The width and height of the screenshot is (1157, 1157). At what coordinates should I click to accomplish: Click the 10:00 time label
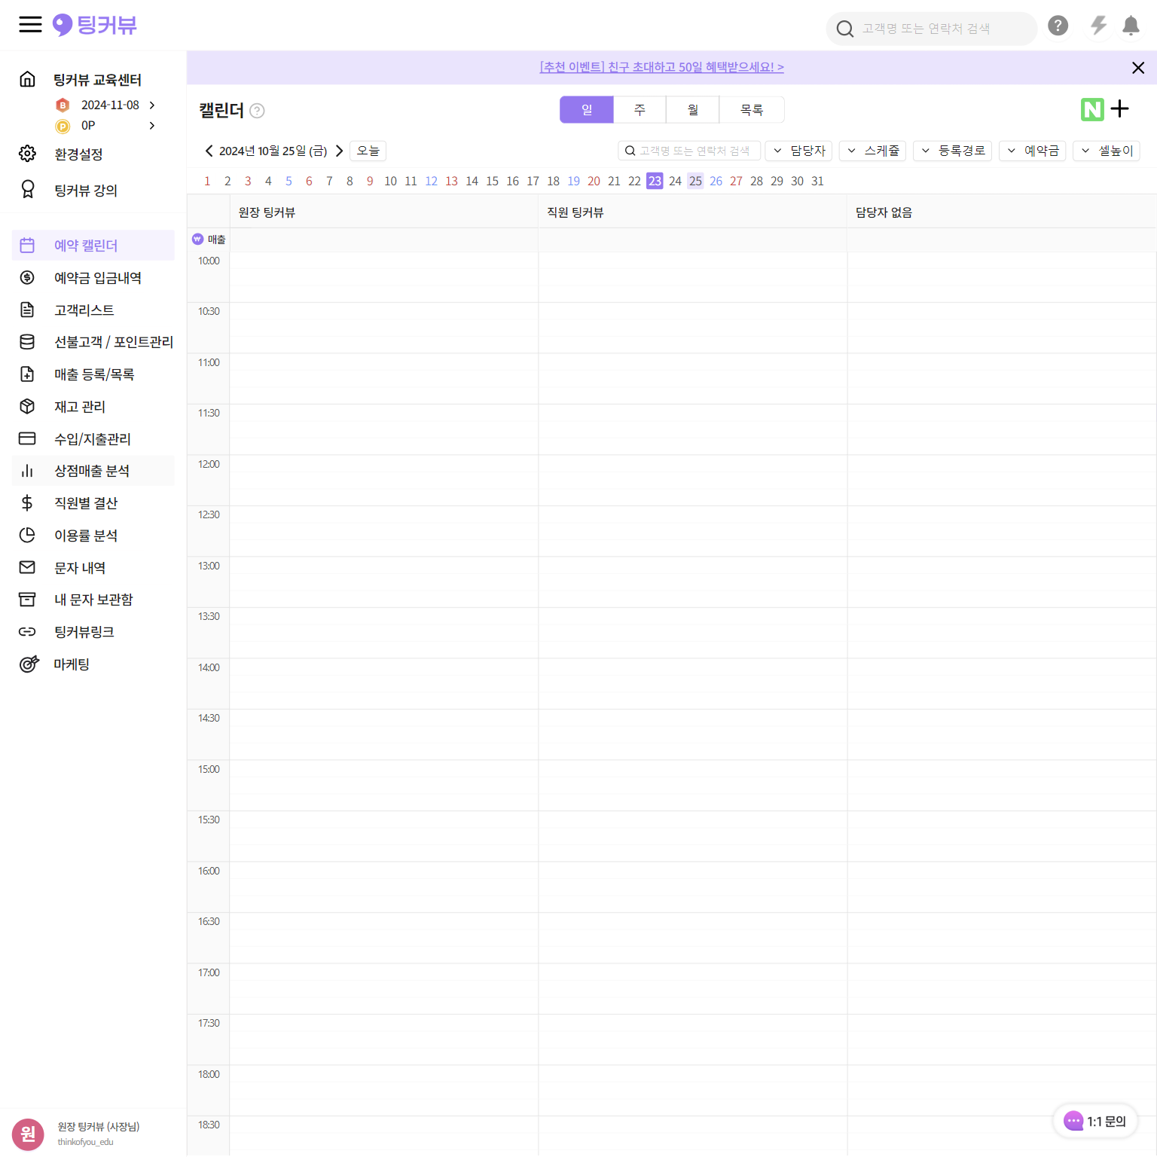pos(209,261)
